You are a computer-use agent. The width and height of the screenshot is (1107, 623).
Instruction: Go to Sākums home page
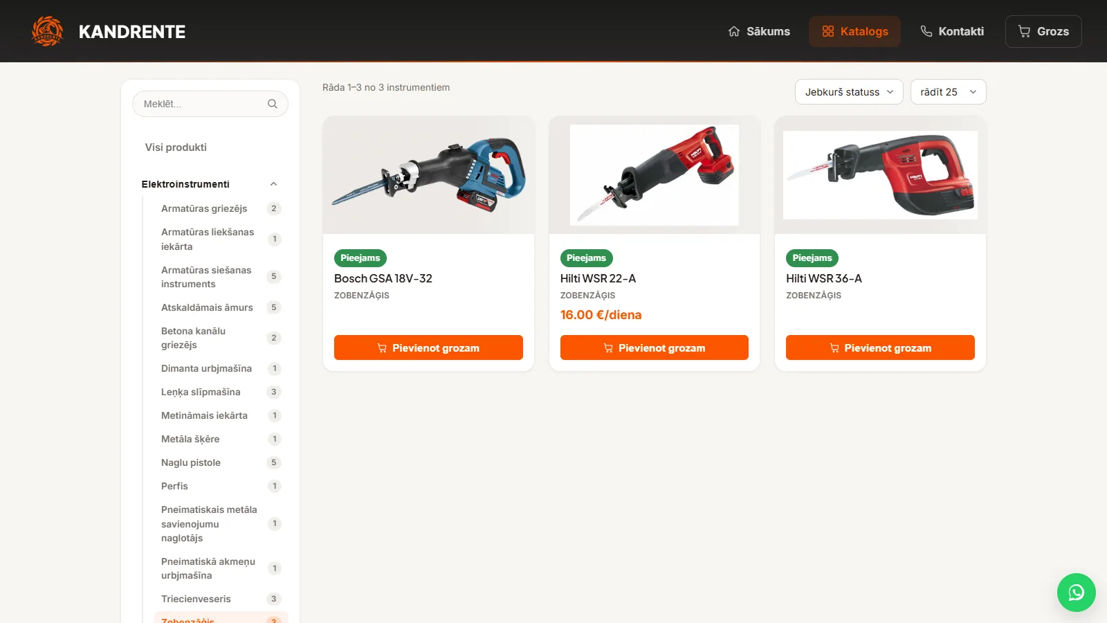(759, 31)
